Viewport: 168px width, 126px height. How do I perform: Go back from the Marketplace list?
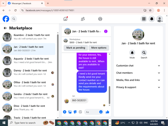(x=5, y=28)
